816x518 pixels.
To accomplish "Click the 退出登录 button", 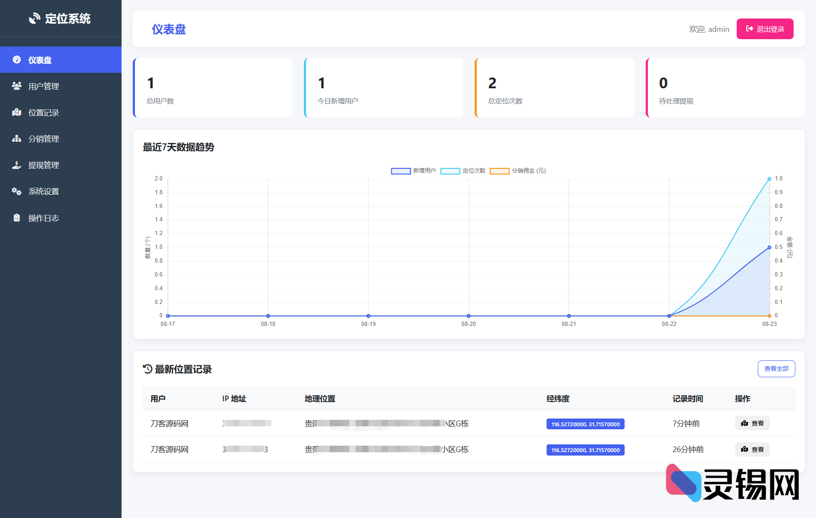I will [x=765, y=28].
